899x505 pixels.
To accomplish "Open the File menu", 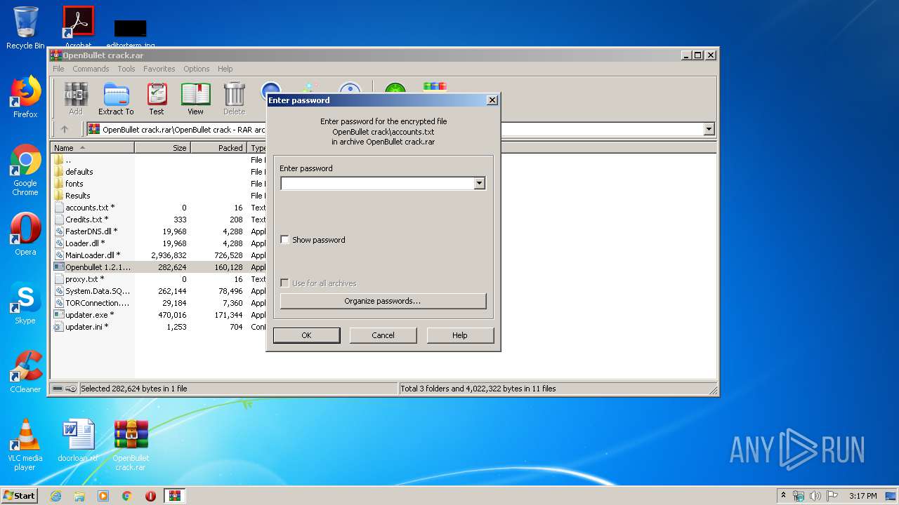I will [58, 69].
